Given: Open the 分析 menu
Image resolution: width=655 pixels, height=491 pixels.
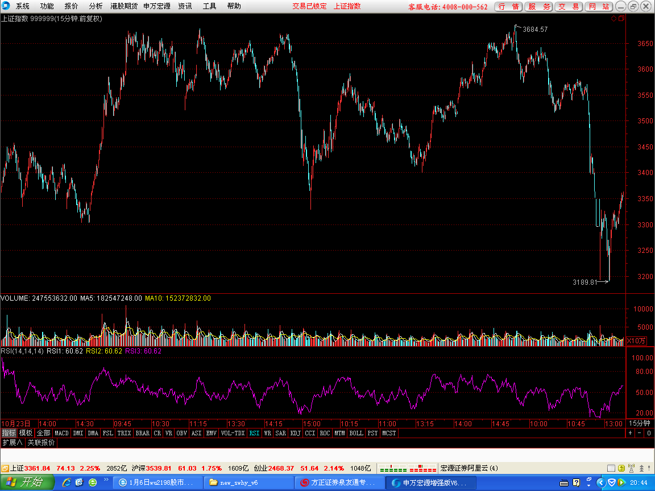Looking at the screenshot, I should 96,6.
